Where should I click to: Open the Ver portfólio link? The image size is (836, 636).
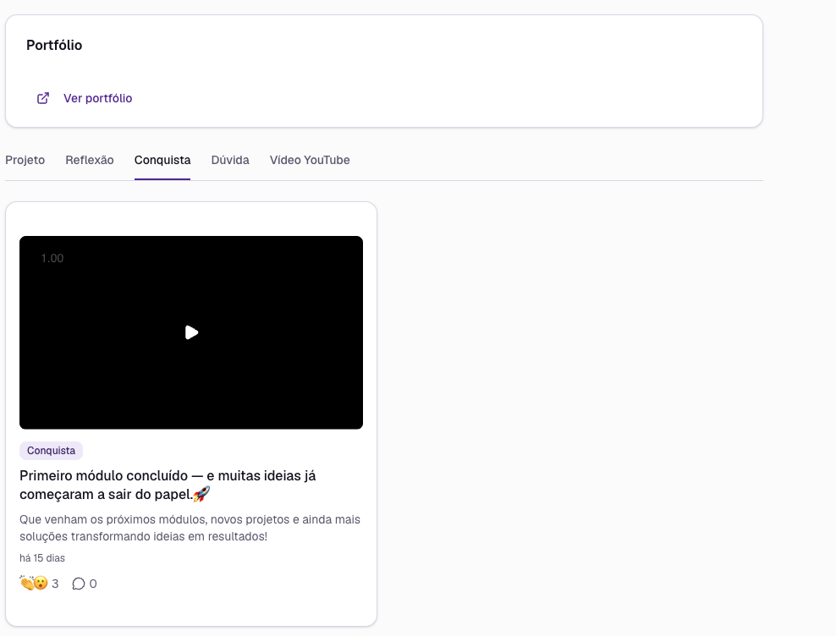97,98
